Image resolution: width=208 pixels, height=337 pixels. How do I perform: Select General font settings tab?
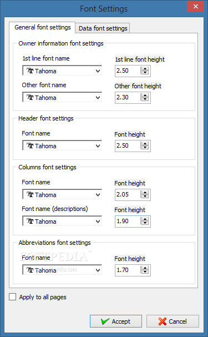[42, 27]
